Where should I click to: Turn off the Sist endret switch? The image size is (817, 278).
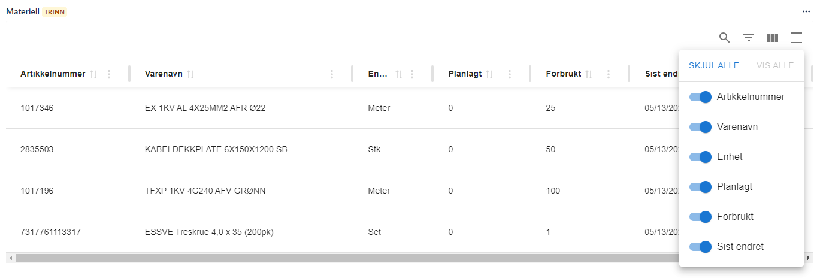pyautogui.click(x=700, y=247)
